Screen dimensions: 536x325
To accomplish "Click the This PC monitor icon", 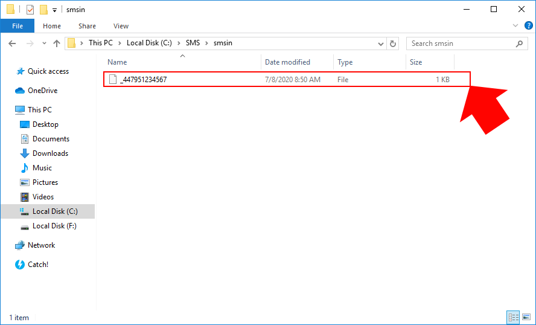I will [x=20, y=110].
